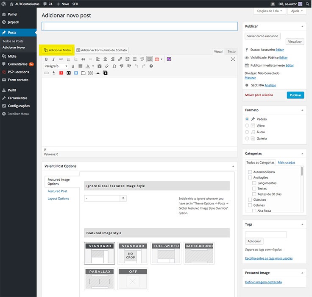Image resolution: width=312 pixels, height=297 pixels.
Task: Apply italic formatting in editor
Action: pos(54,59)
